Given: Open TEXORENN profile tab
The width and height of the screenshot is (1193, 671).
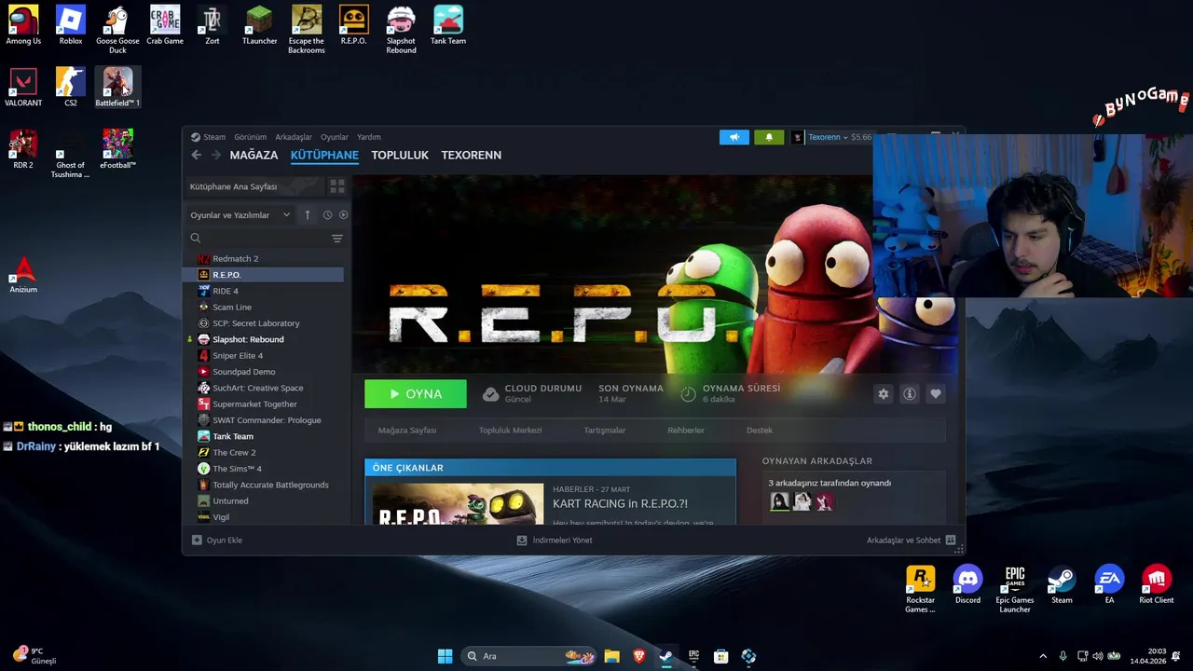Looking at the screenshot, I should 471,155.
